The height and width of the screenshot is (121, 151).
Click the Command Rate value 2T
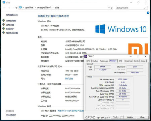coord(123,100)
